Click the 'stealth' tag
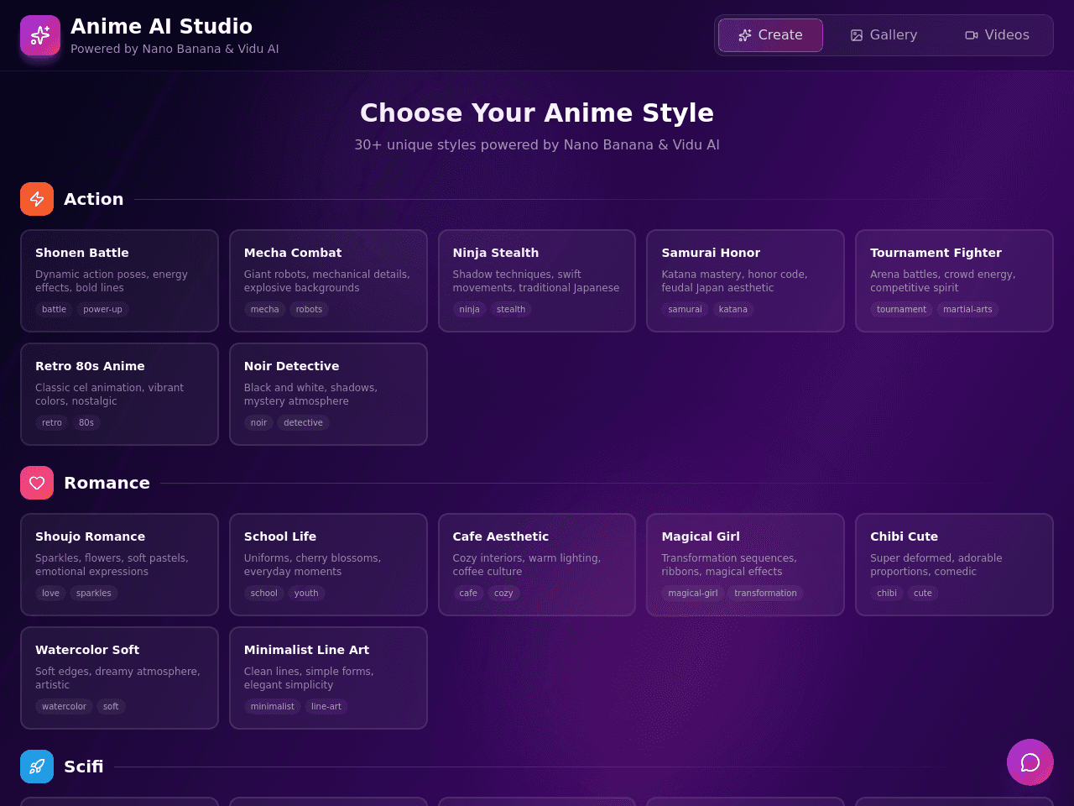 [511, 309]
